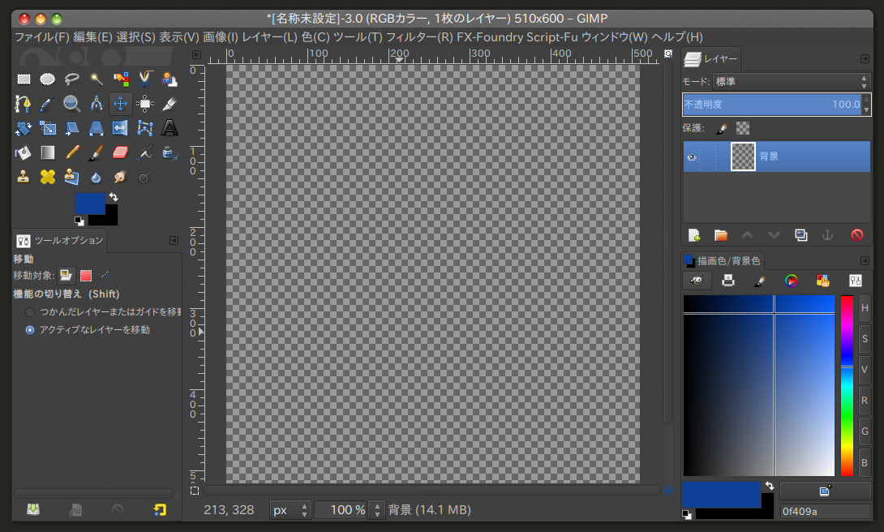Select the Eraser tool
This screenshot has width=884, height=532.
pyautogui.click(x=121, y=152)
